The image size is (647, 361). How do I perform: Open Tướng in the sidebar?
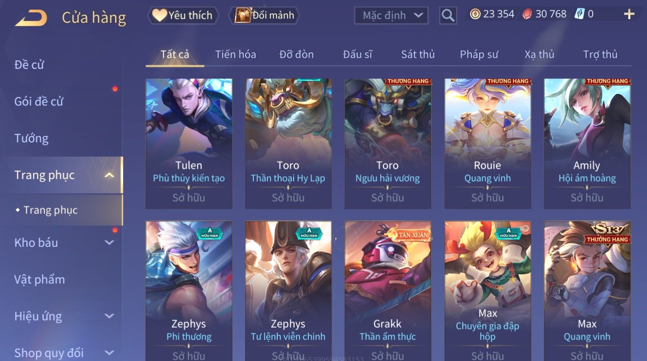[x=31, y=138]
